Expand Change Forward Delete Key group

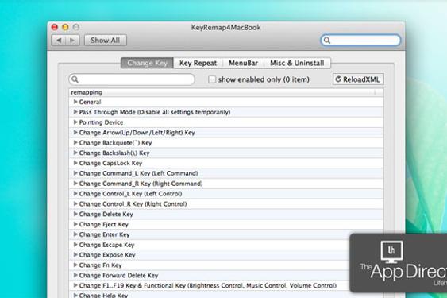click(75, 275)
